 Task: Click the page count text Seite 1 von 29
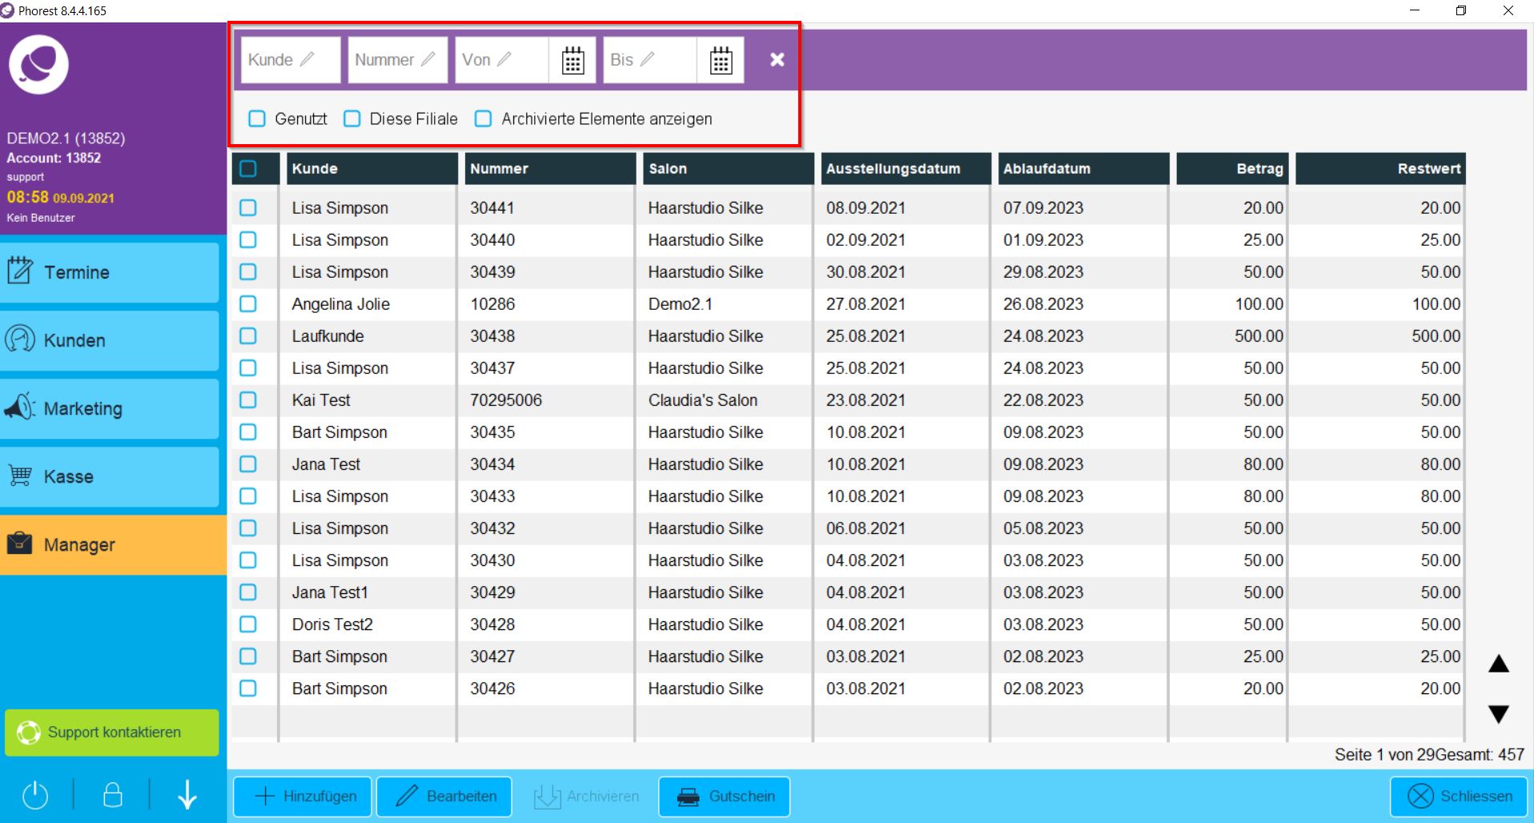click(x=1385, y=754)
